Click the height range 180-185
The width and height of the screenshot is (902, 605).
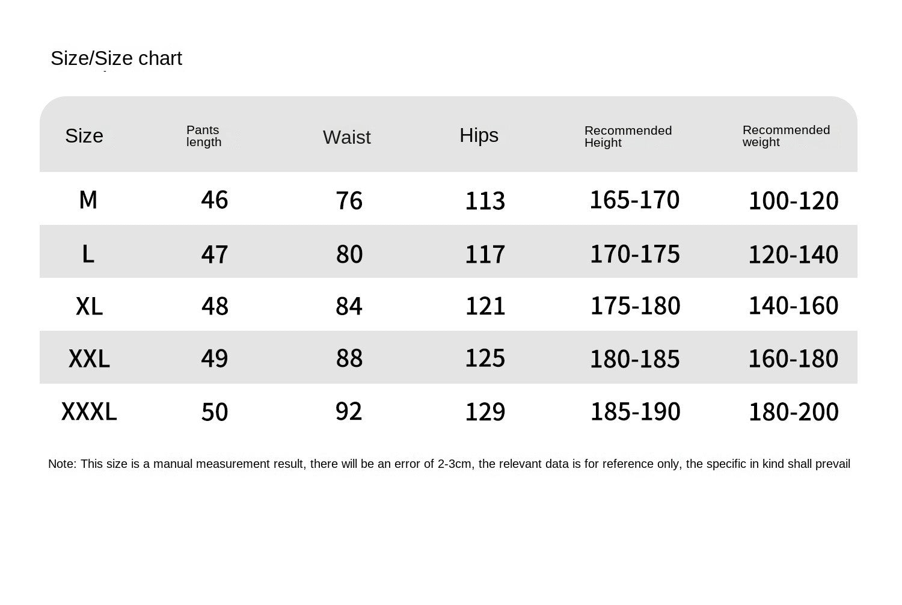tap(634, 359)
